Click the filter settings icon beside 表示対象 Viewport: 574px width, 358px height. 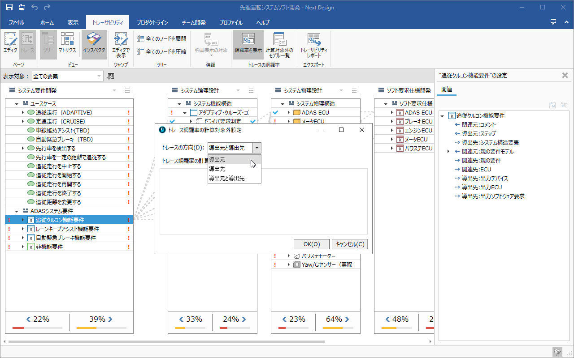[111, 76]
